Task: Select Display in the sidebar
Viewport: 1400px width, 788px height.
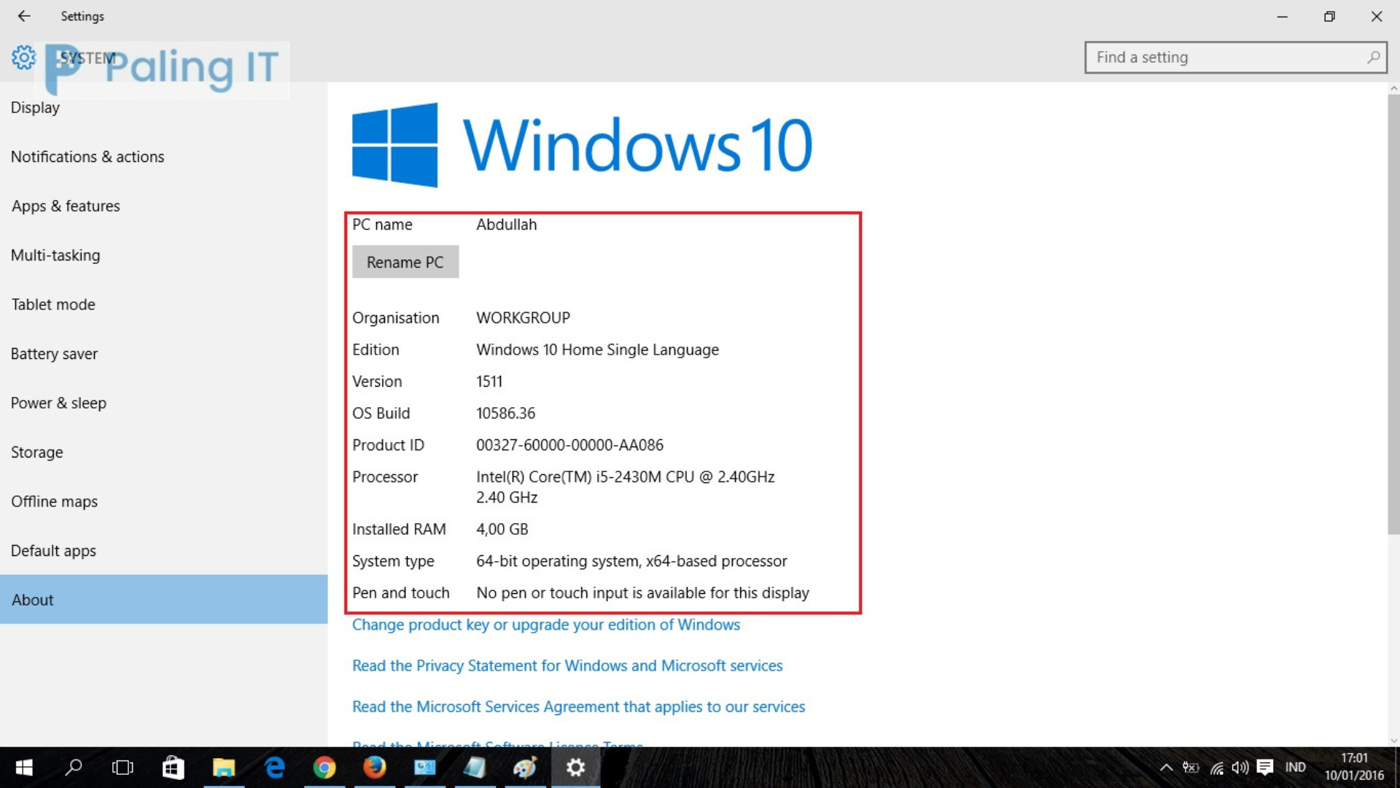Action: pyautogui.click(x=163, y=107)
